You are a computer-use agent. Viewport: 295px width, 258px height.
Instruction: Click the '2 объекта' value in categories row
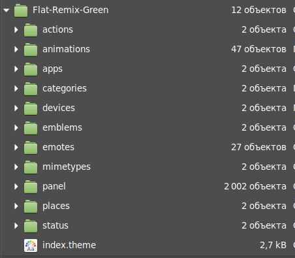(x=264, y=88)
